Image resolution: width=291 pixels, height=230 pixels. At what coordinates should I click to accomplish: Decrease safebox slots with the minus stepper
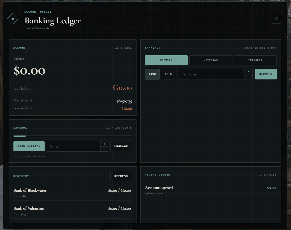tap(104, 149)
